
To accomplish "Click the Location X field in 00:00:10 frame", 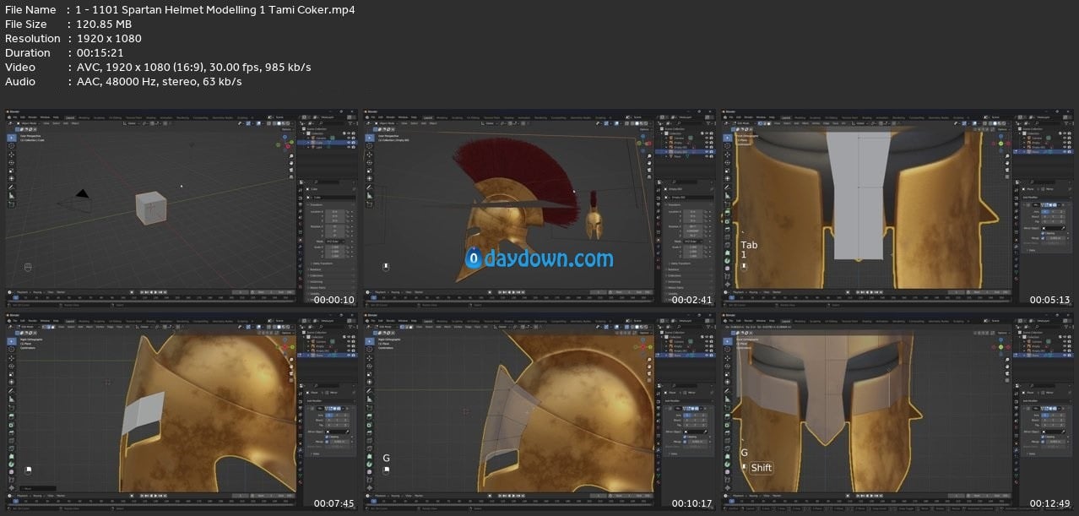I will click(335, 211).
